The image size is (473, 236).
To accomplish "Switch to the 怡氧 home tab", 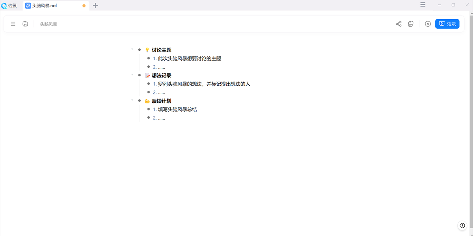I will tap(9, 6).
